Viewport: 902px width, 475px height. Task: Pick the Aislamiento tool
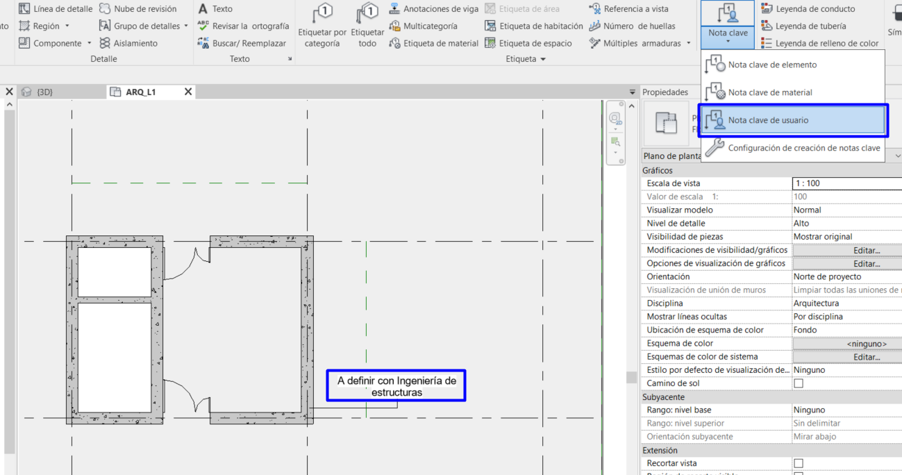128,43
